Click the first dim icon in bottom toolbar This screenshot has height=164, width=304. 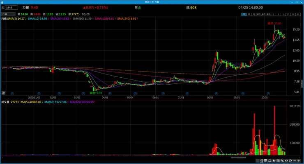[x=258, y=161]
